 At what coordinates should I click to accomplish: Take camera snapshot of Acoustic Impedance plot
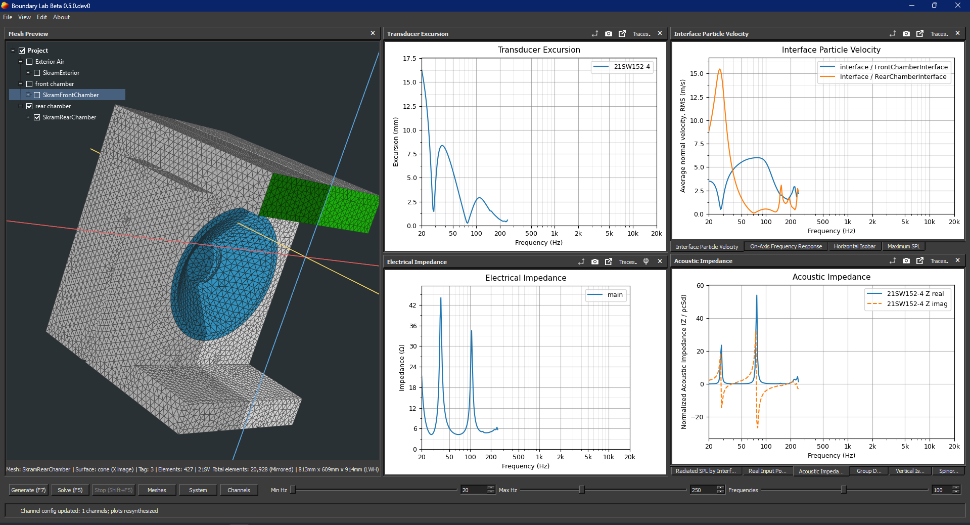(x=906, y=260)
